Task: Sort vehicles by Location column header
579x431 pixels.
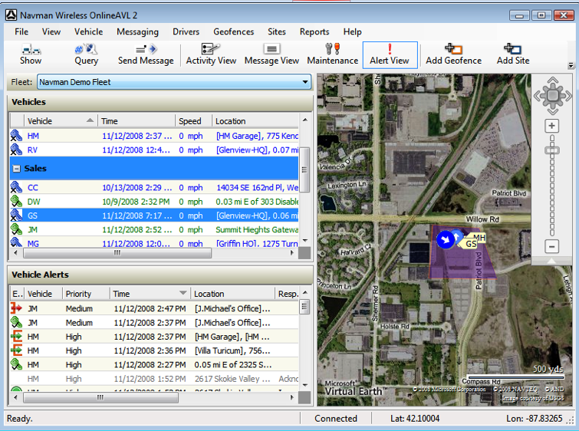Action: click(x=255, y=121)
